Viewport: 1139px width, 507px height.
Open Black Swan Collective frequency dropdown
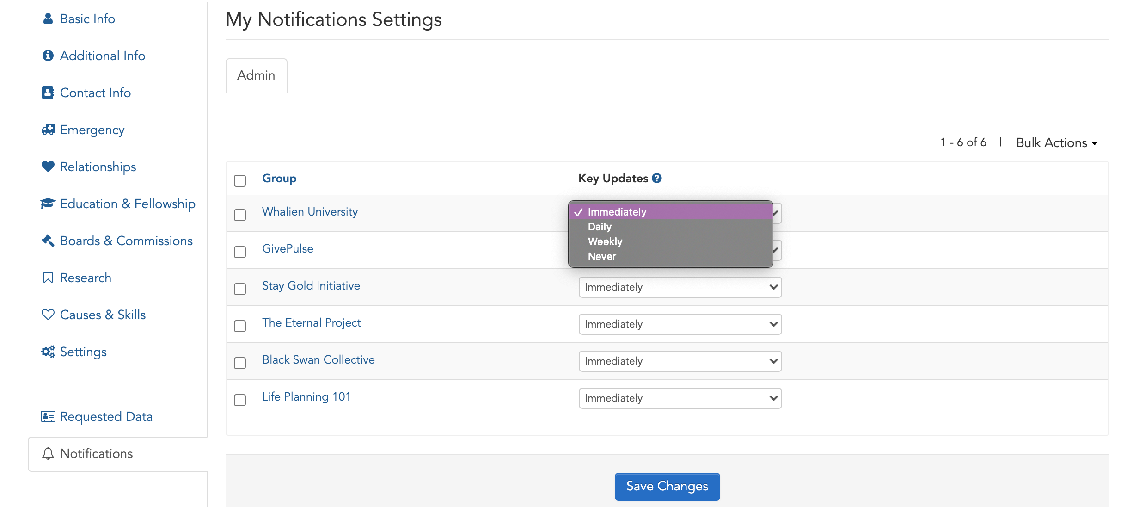click(680, 361)
